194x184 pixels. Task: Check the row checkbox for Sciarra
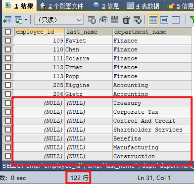[8, 58]
